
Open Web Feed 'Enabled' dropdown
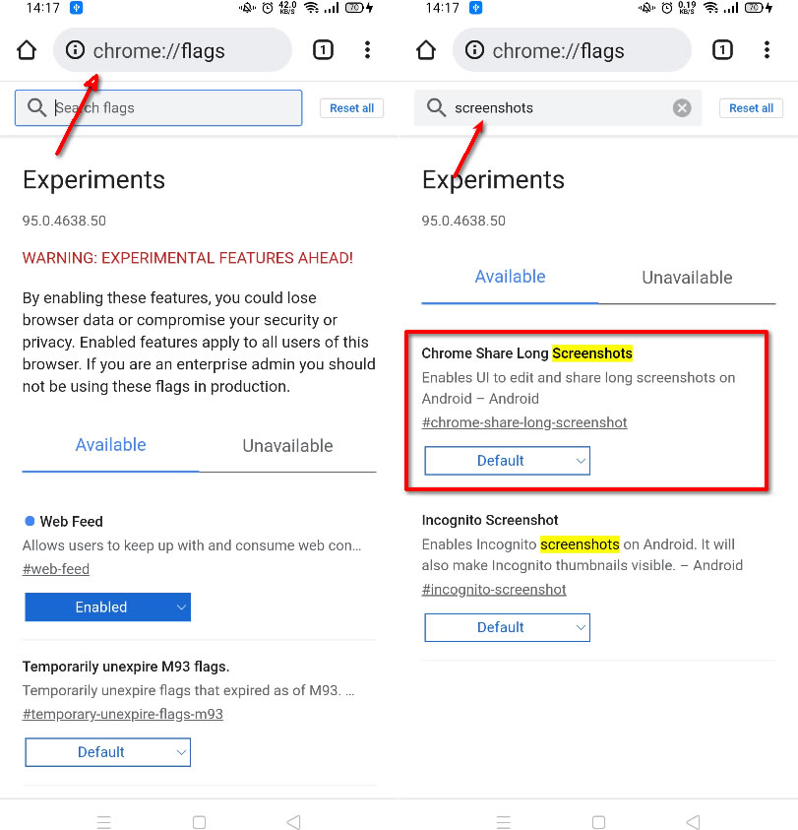point(108,607)
